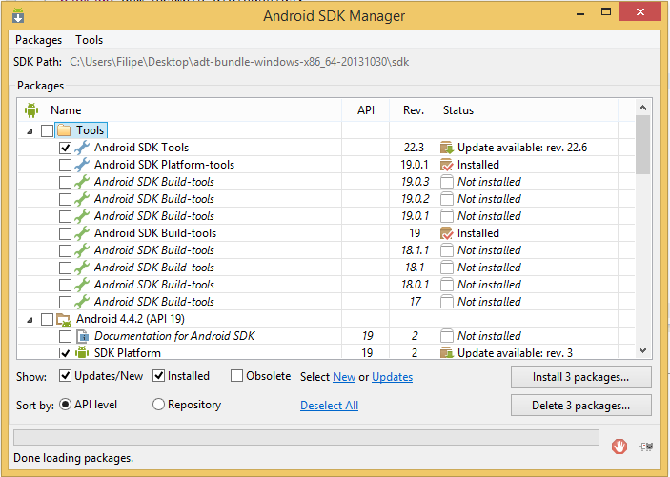Image resolution: width=670 pixels, height=477 pixels.
Task: Click installed status icon for Platform-tools
Action: [447, 165]
